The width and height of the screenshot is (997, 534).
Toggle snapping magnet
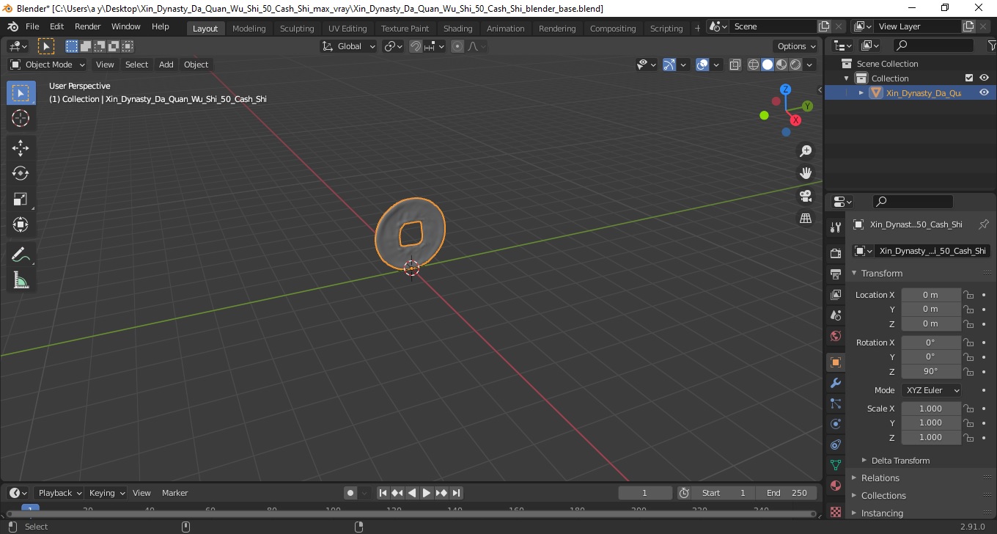pyautogui.click(x=416, y=46)
